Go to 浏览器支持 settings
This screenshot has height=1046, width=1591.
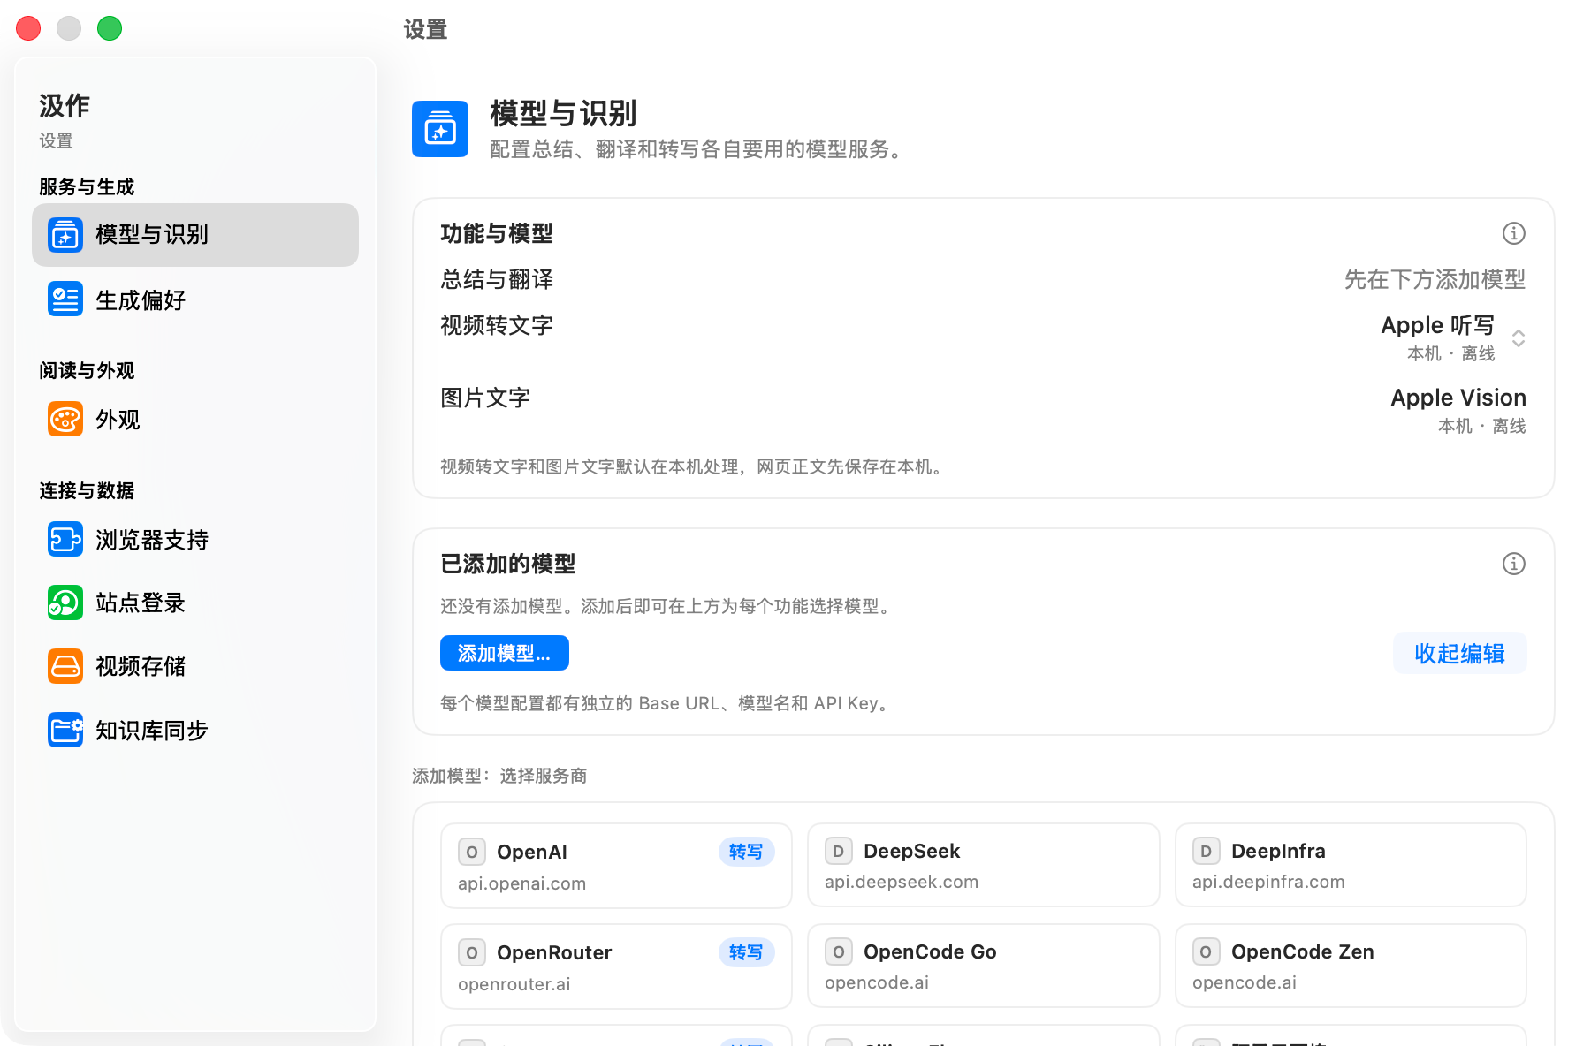195,539
